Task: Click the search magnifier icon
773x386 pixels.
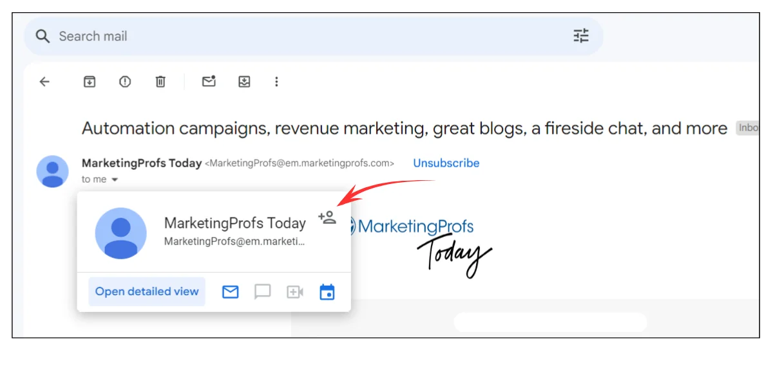Action: point(43,36)
